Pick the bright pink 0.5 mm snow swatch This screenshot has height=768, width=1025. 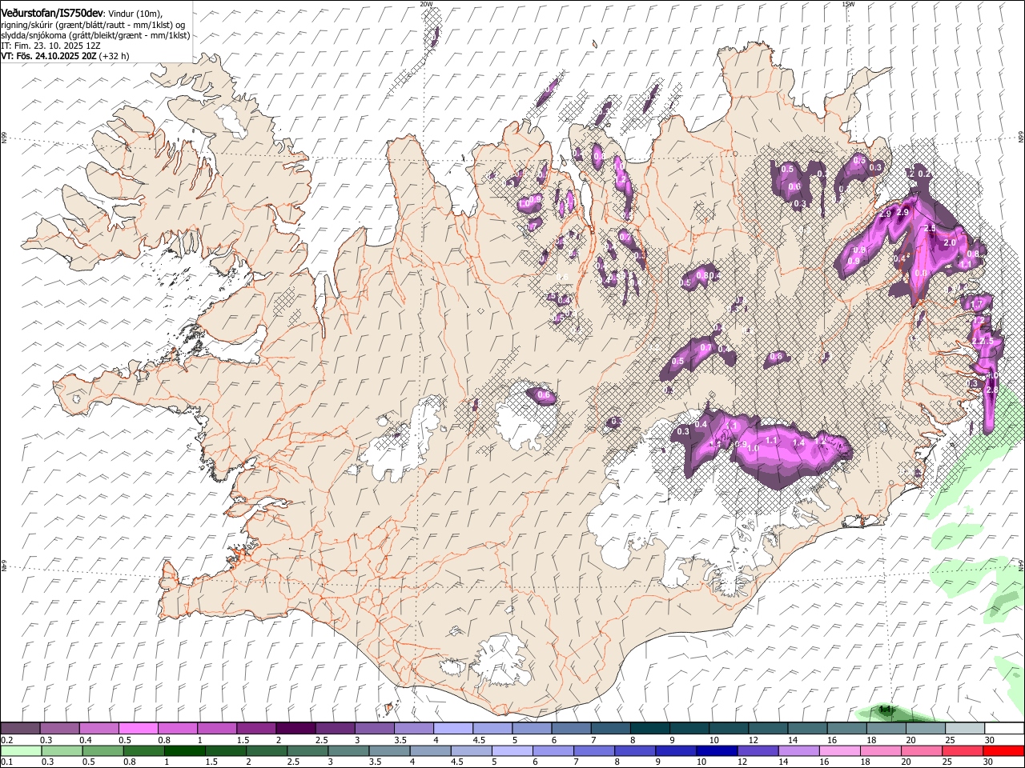(x=138, y=728)
